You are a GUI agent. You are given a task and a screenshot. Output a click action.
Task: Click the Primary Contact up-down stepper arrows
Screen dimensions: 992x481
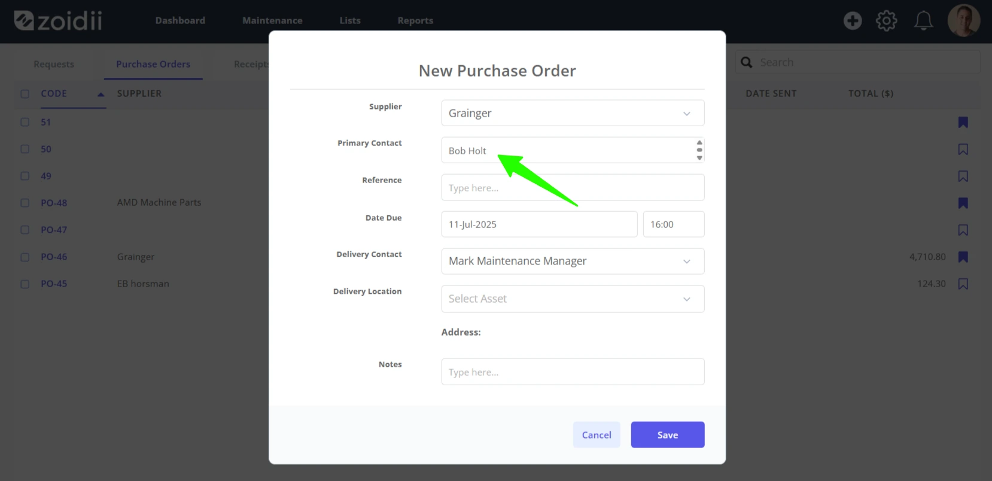tap(699, 150)
